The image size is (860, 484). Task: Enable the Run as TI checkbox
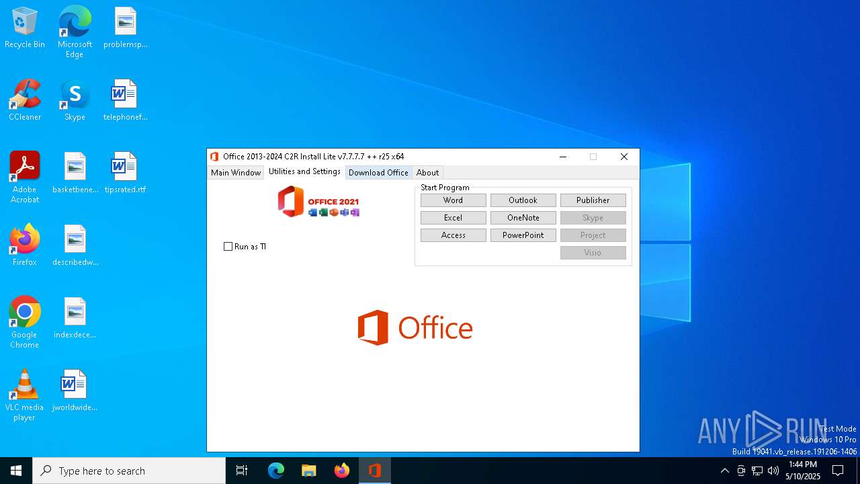pyautogui.click(x=228, y=247)
